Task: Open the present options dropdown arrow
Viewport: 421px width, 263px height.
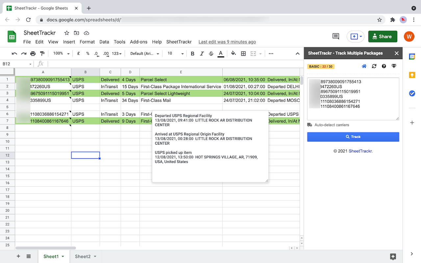Action: [361, 36]
